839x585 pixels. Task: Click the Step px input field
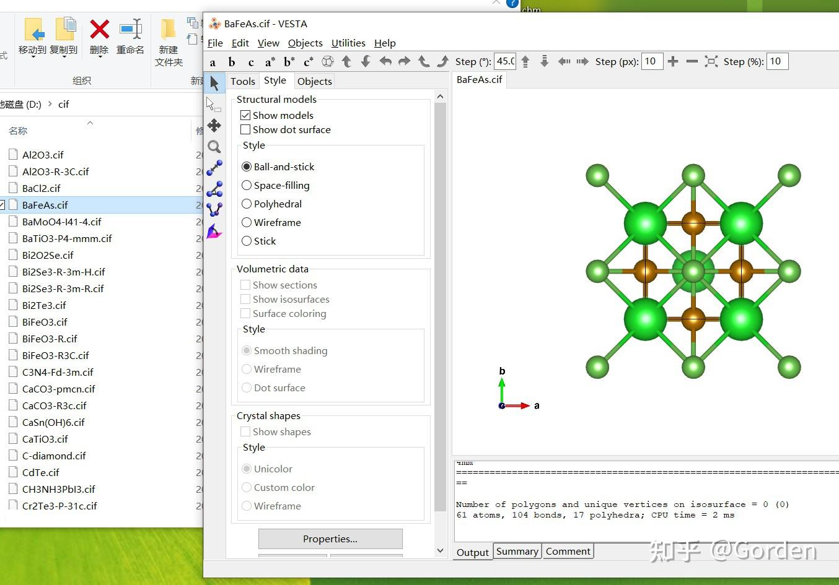point(652,61)
